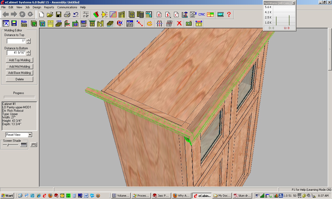
Task: Open the Reports menu
Action: [49, 7]
